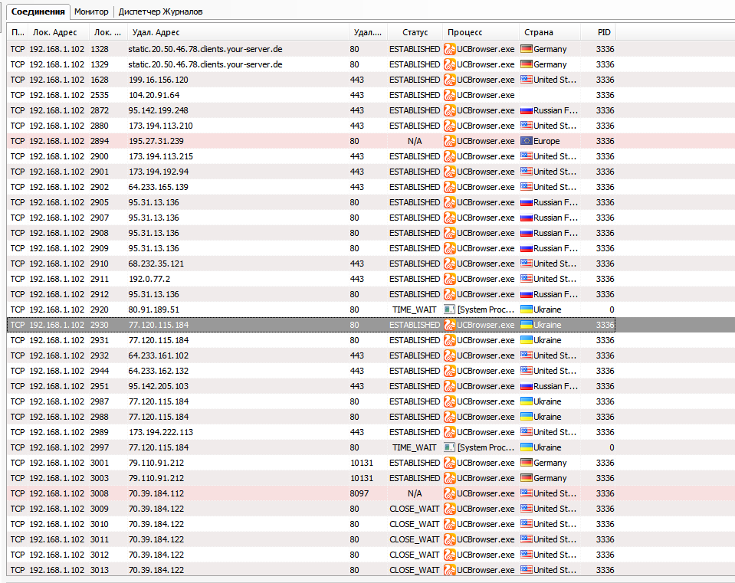Click the System Process icon in the port 2997 row

point(450,447)
